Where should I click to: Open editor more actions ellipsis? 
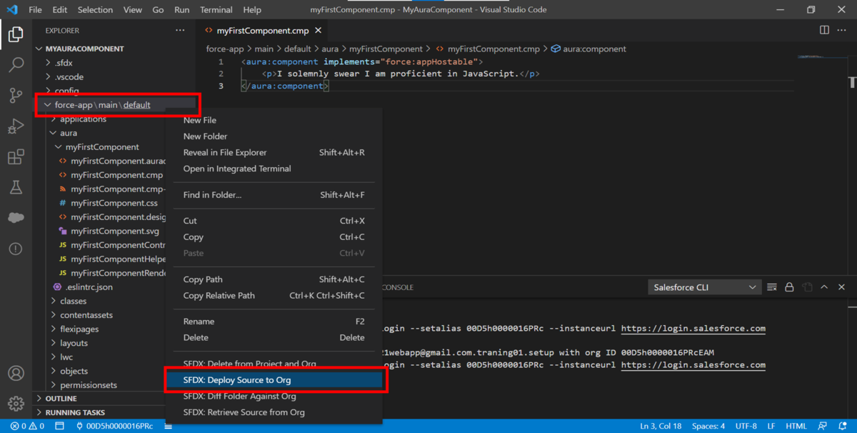click(x=842, y=31)
